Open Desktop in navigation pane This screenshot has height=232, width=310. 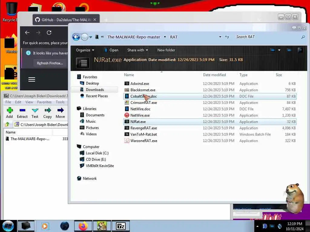[x=92, y=83]
